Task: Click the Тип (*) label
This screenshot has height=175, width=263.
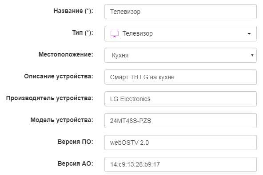Action: 83,33
